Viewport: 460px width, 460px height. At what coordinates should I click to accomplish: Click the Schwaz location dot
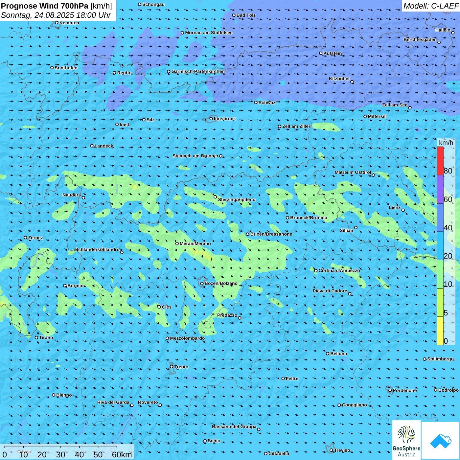click(256, 103)
